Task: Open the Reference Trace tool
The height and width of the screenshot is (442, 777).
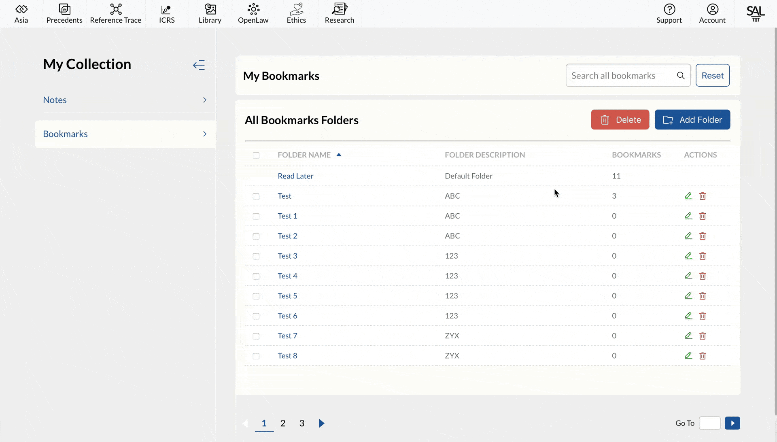Action: coord(115,14)
